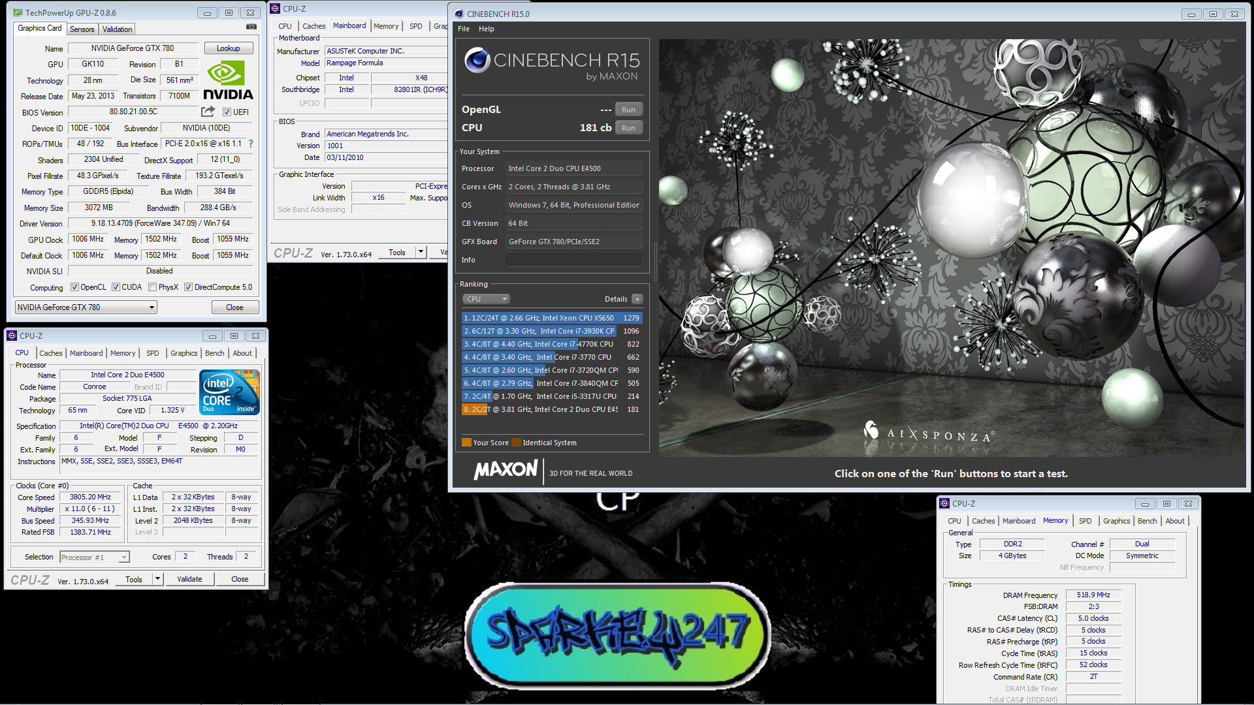Run the OpenGL test in Cinebench
This screenshot has height=705, width=1254.
tap(628, 110)
